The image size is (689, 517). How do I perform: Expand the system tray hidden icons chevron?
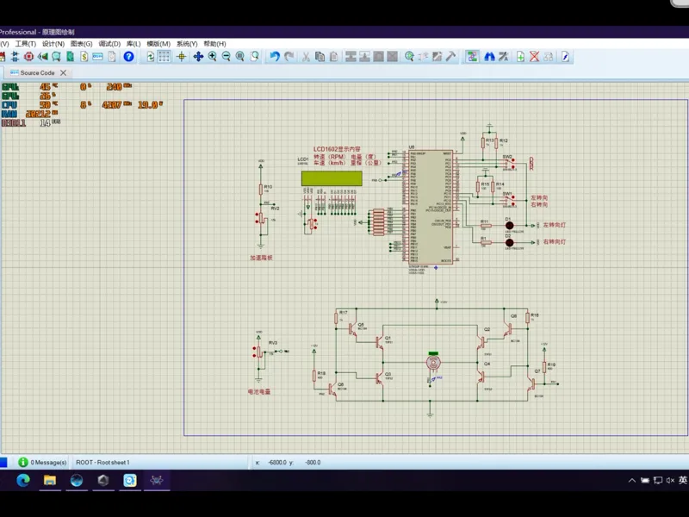[632, 480]
